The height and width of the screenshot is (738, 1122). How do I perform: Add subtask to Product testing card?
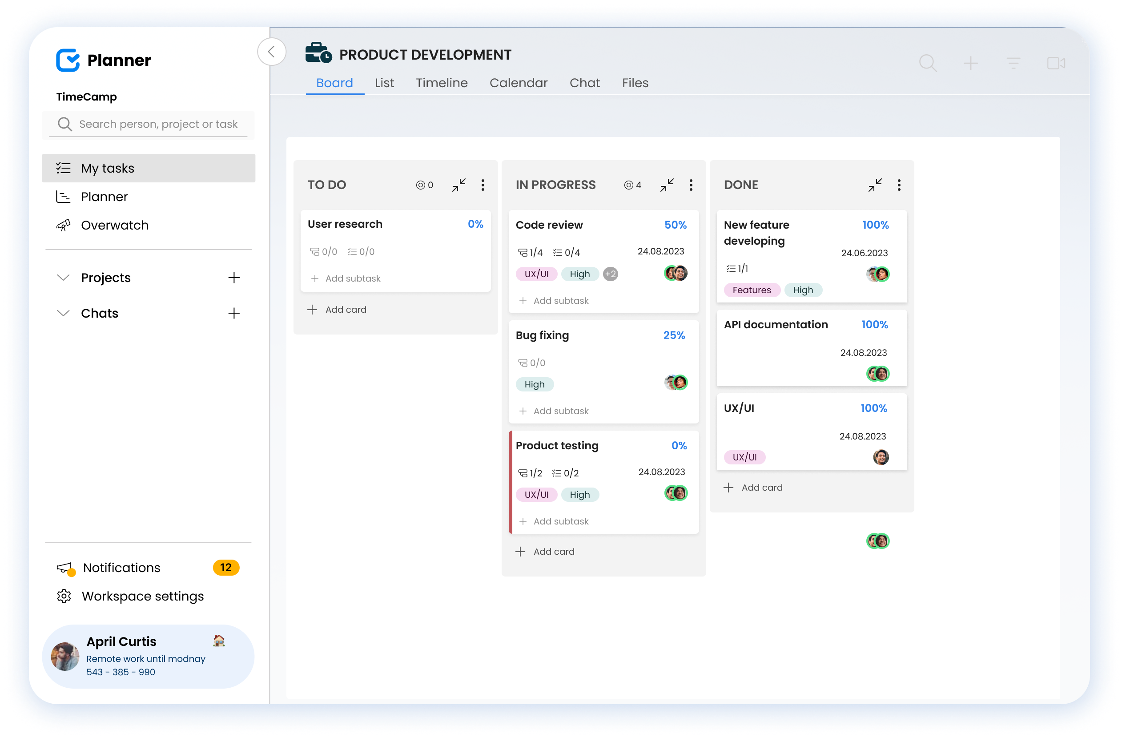[554, 521]
